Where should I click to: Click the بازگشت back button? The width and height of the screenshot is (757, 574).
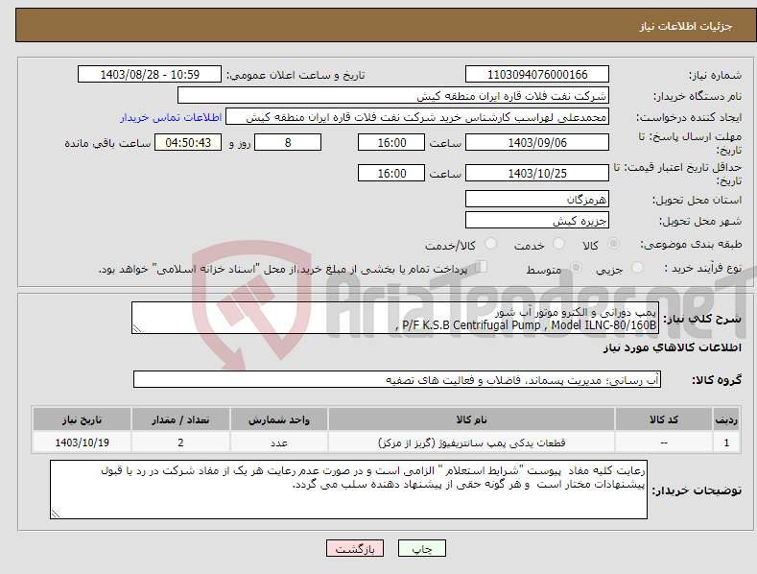(x=355, y=548)
